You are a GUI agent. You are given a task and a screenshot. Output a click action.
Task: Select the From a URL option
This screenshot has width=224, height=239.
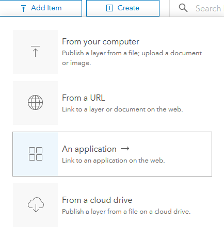(112, 103)
